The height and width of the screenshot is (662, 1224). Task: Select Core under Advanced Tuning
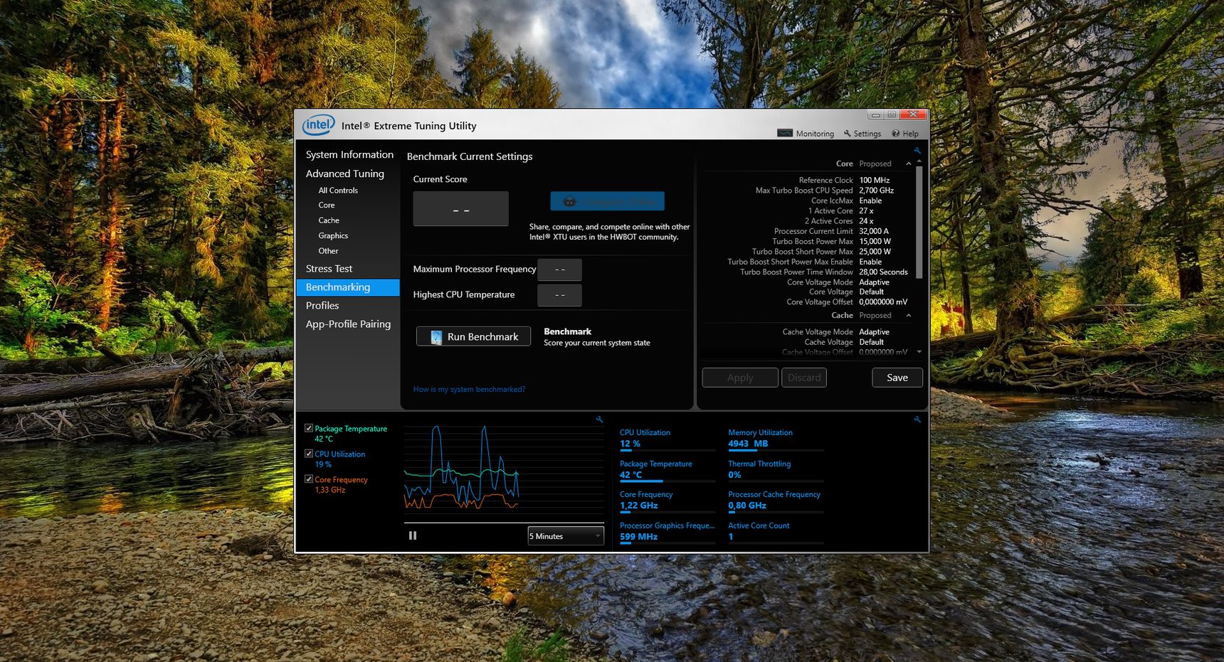(327, 205)
